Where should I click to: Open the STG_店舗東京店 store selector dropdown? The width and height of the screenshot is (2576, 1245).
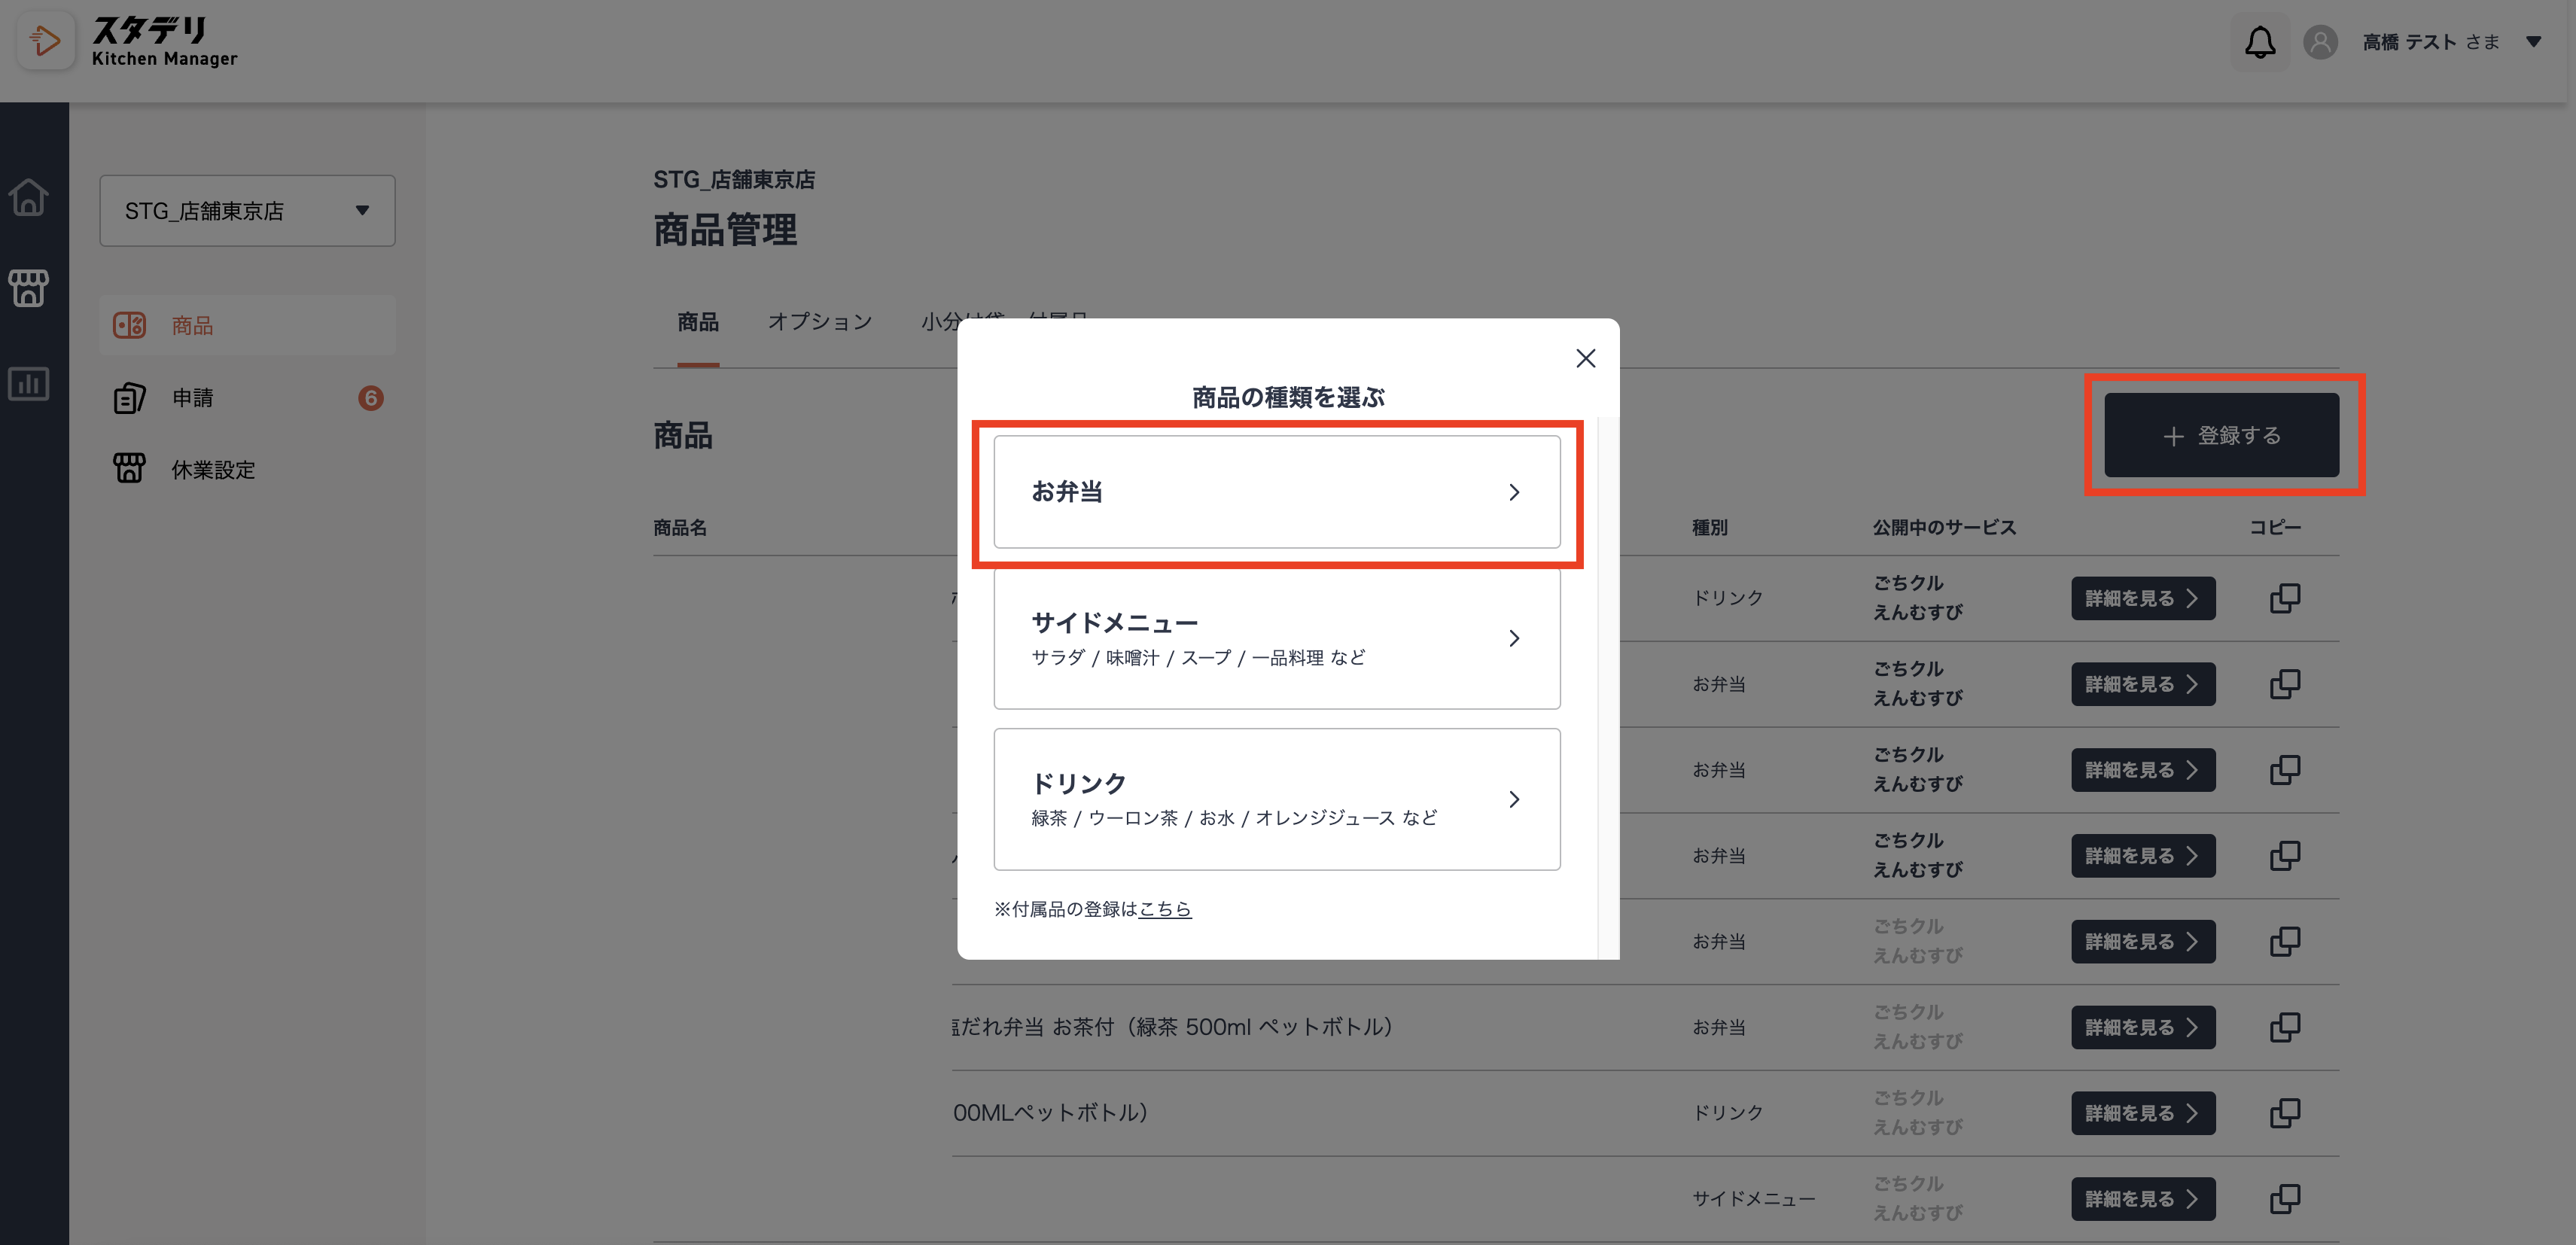pyautogui.click(x=247, y=211)
